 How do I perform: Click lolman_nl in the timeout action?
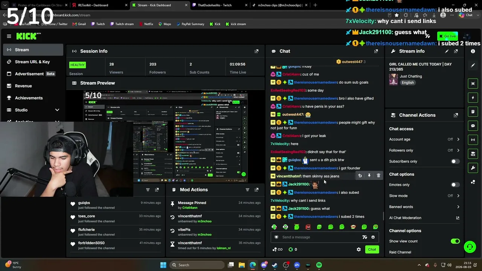pos(224,248)
